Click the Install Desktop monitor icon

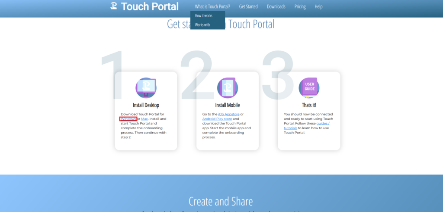146,88
